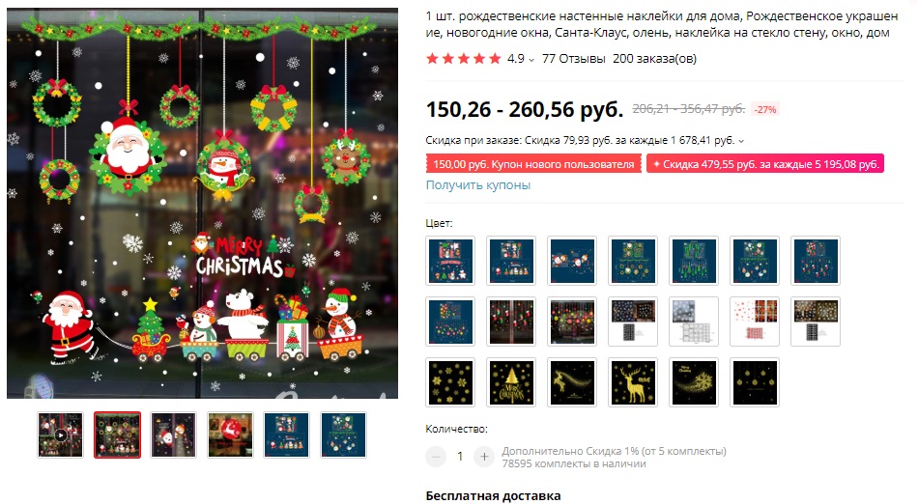Select the gold Merry Christmas tree option
The width and height of the screenshot is (918, 504).
(x=511, y=382)
